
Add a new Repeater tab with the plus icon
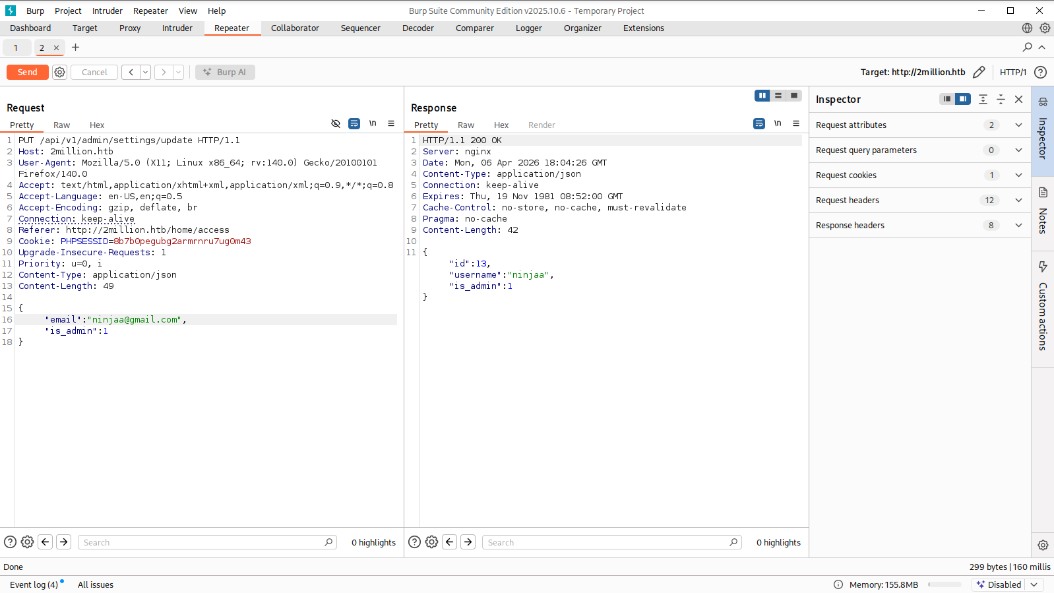coord(75,47)
